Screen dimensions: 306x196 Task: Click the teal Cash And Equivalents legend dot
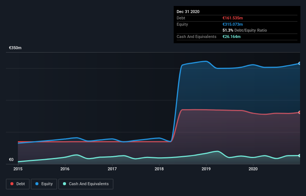tap(64, 184)
